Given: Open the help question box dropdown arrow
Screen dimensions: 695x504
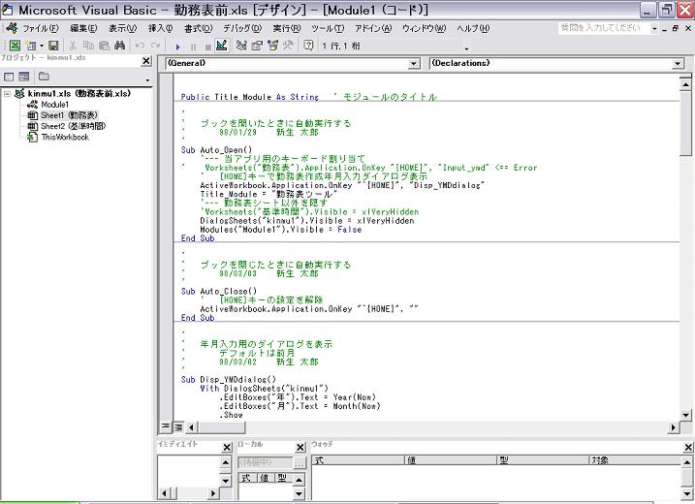Looking at the screenshot, I should (x=654, y=28).
